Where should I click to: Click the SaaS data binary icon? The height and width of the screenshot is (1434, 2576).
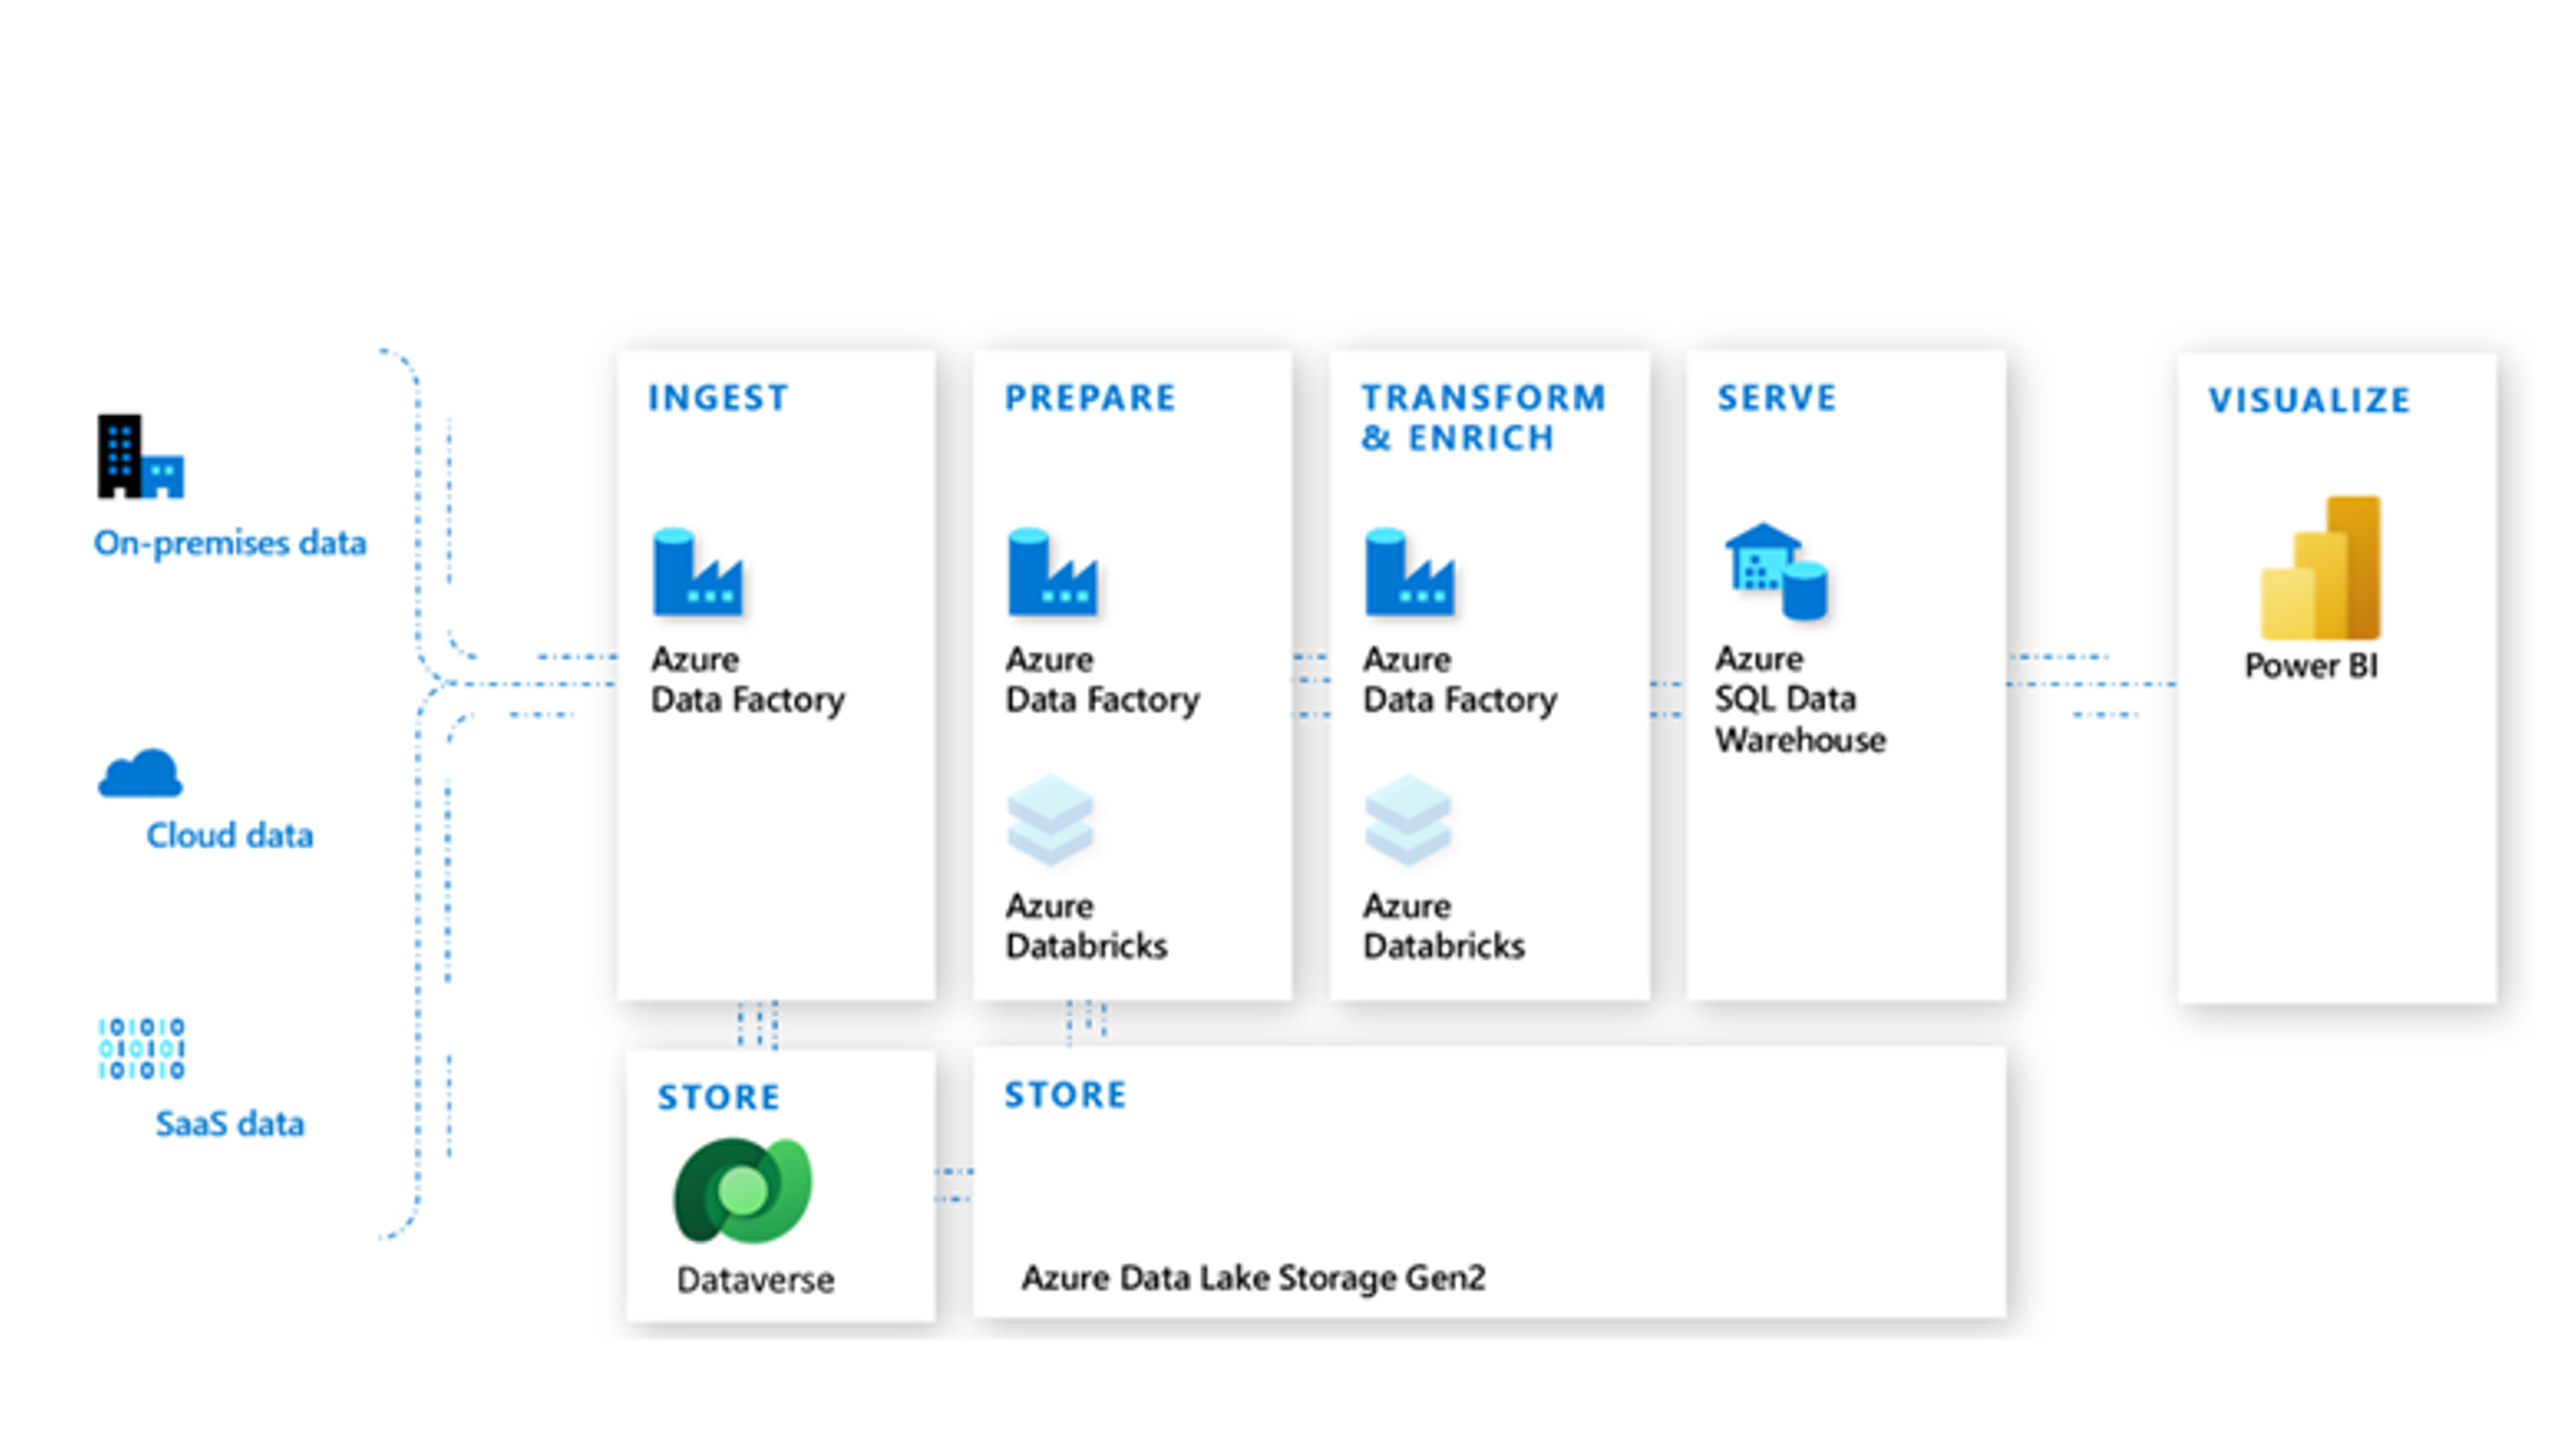[x=141, y=1048]
